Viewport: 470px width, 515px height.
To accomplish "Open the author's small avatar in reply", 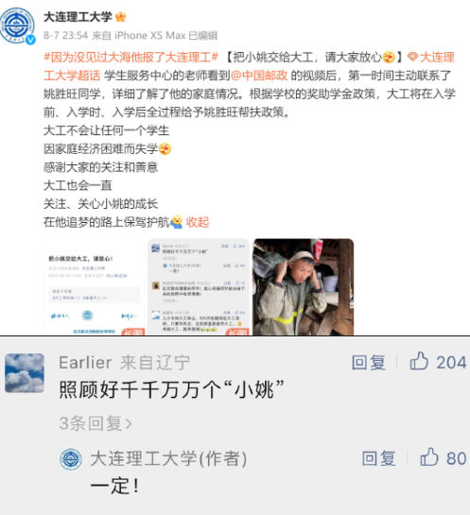I will 71,459.
